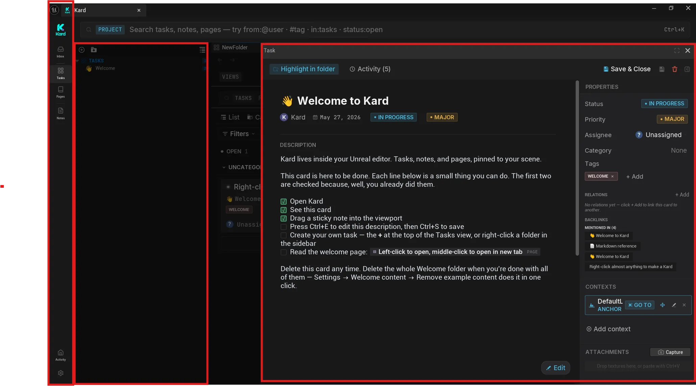Remove the DefaultL anchor context
Viewport: 696px width, 386px height.
(x=684, y=305)
